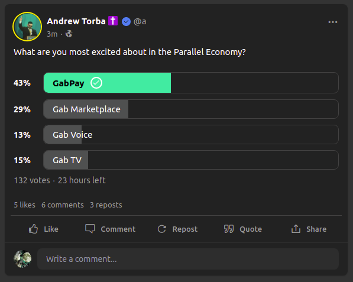The height and width of the screenshot is (282, 353).
Task: Click the Repost circular arrow icon
Action: coord(162,229)
